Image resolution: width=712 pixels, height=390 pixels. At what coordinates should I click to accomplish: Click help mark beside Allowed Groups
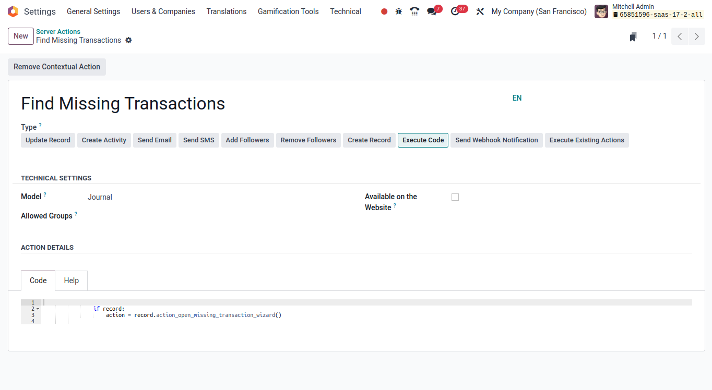point(76,213)
